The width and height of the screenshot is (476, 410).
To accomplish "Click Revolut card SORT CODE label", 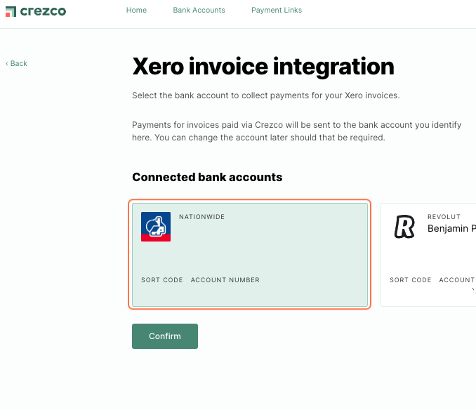I will point(411,280).
